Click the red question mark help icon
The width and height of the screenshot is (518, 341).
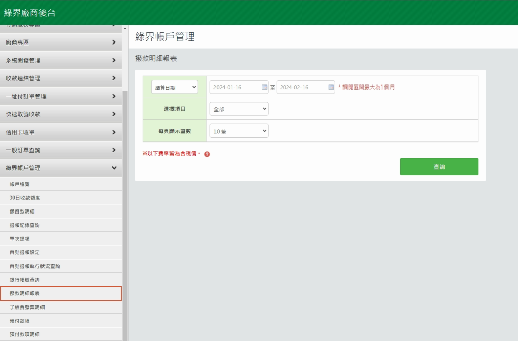click(207, 154)
